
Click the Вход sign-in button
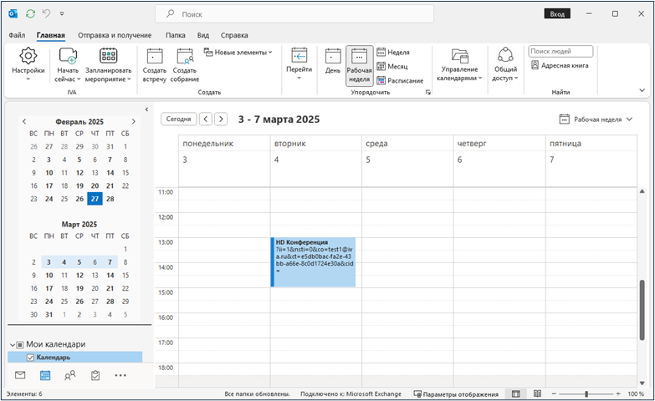[x=555, y=14]
